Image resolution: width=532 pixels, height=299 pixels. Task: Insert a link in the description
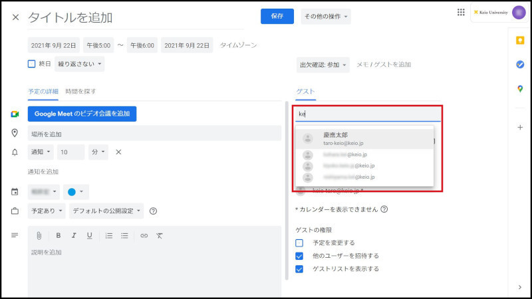(144, 235)
